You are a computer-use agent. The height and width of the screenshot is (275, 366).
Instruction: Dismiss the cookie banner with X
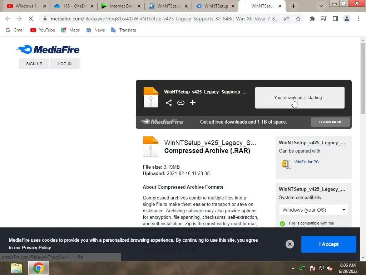click(290, 244)
